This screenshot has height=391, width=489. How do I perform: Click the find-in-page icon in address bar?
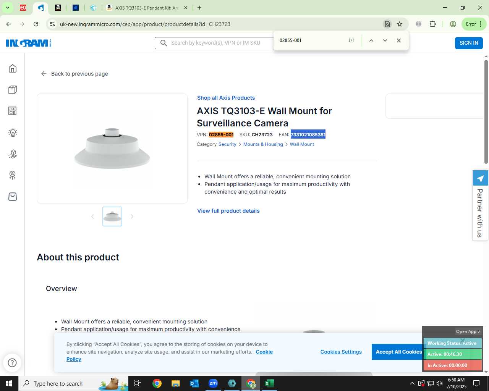387,24
